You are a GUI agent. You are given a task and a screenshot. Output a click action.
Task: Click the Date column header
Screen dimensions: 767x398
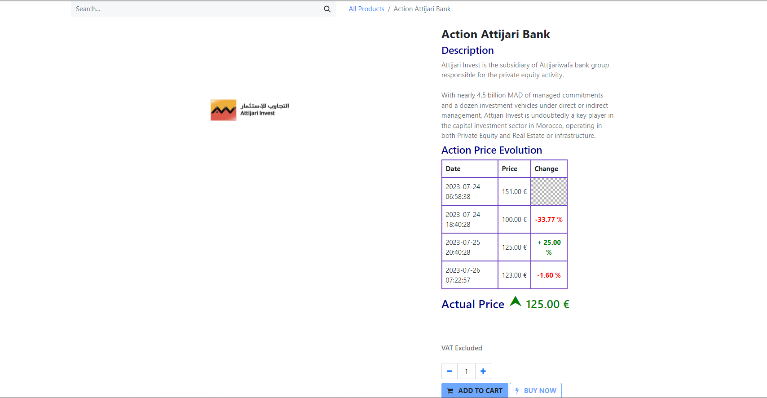(470, 169)
